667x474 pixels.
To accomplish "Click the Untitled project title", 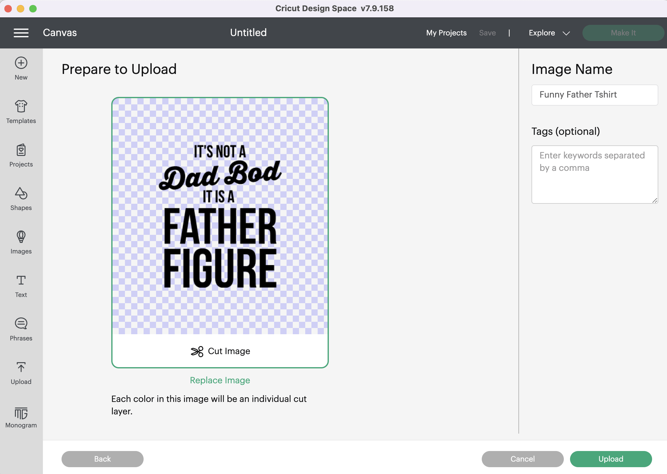I will [x=248, y=33].
